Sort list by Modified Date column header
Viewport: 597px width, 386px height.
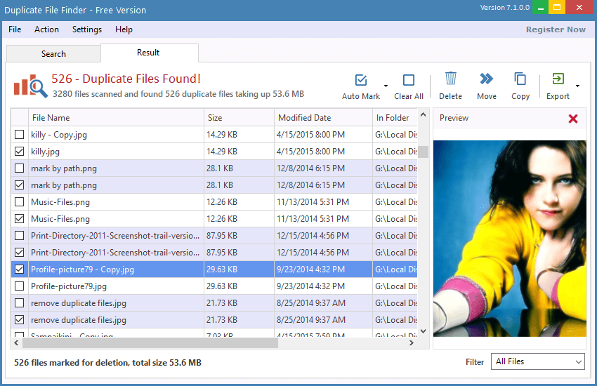(304, 118)
